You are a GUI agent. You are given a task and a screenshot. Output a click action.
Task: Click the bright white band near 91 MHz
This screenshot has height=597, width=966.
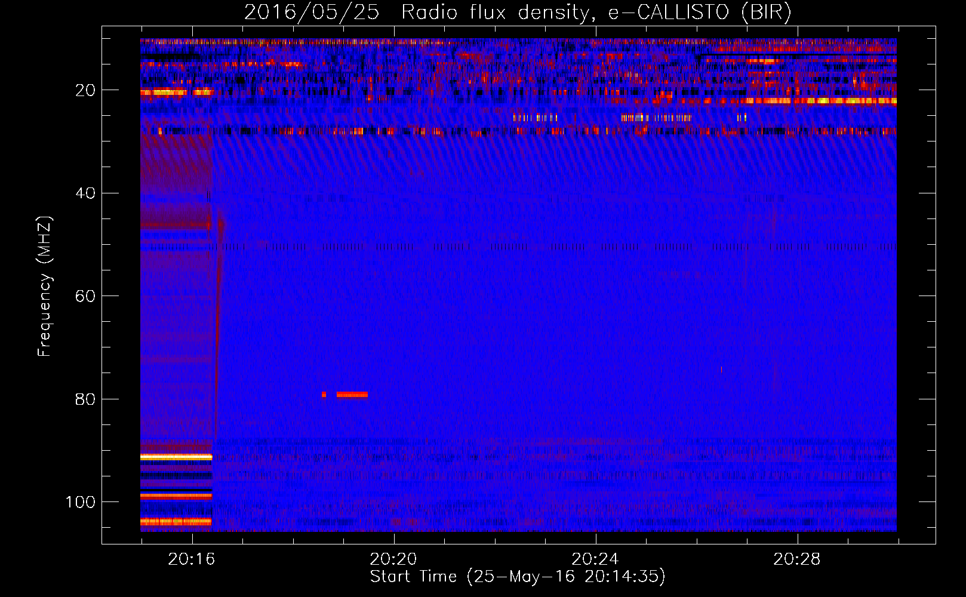(x=176, y=457)
